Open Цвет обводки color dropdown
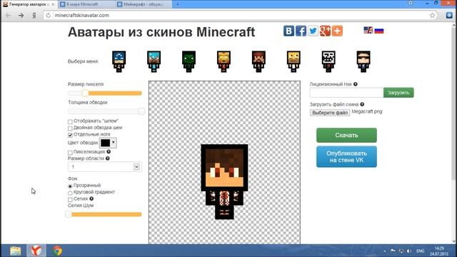Viewport: 457px width, 257px height. tap(108, 143)
